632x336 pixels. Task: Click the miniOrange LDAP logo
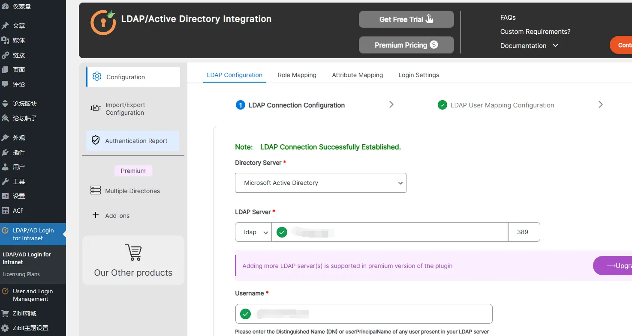tap(103, 22)
